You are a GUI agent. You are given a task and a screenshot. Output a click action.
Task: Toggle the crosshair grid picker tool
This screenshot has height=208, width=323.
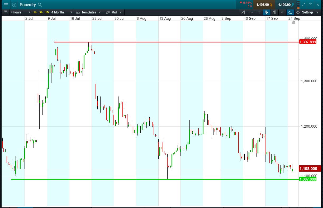(267, 12)
